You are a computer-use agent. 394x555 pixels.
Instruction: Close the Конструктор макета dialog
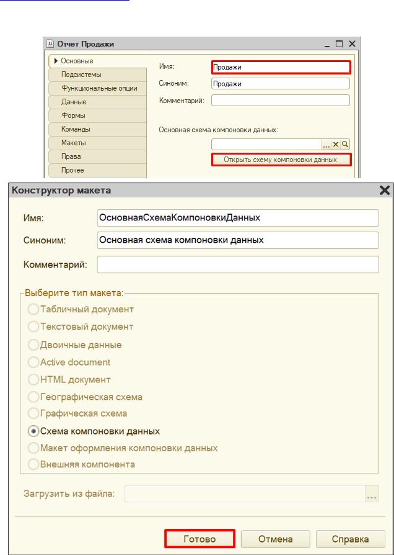tap(385, 191)
